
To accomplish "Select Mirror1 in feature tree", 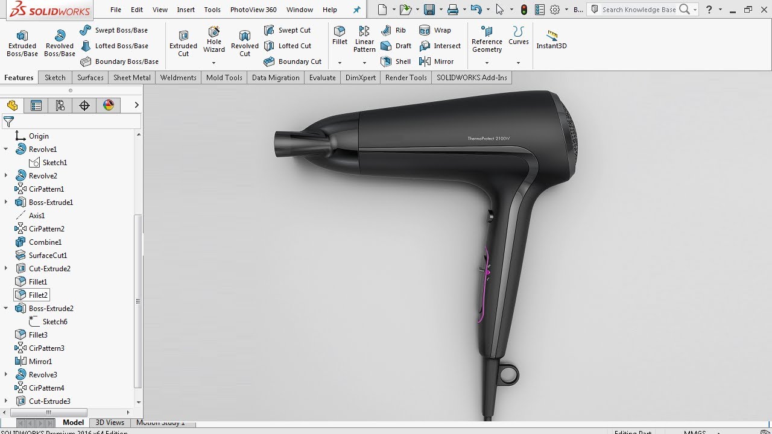I will tap(34, 361).
